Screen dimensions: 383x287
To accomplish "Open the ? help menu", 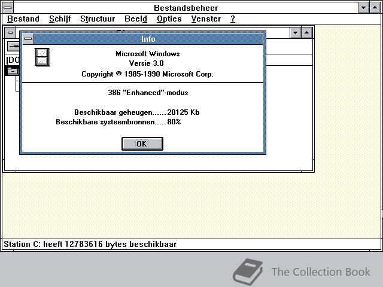I will pos(233,19).
